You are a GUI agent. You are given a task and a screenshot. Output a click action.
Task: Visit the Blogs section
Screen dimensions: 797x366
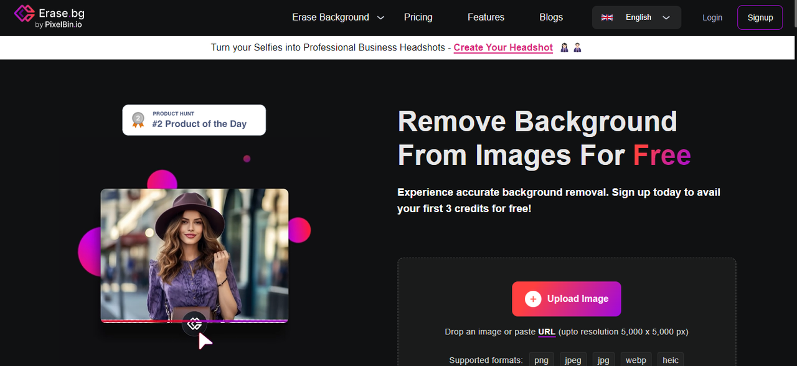tap(551, 17)
